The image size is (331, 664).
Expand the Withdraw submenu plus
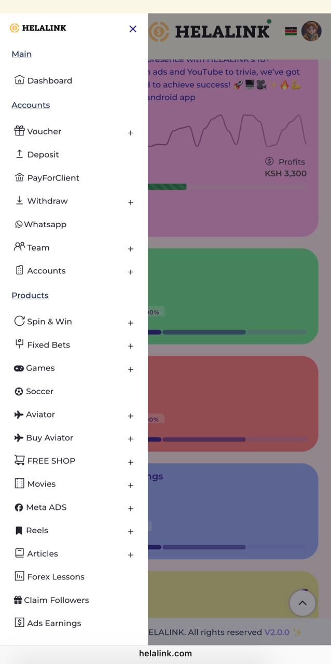[x=131, y=202]
